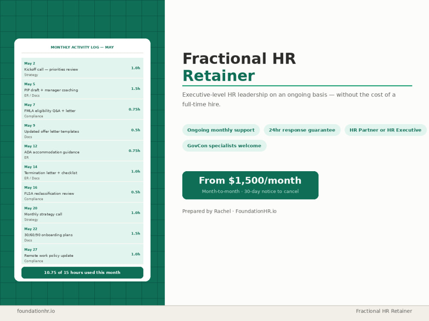Click the Fractional HR Retainer footer label
This screenshot has width=429, height=321.
(384, 311)
